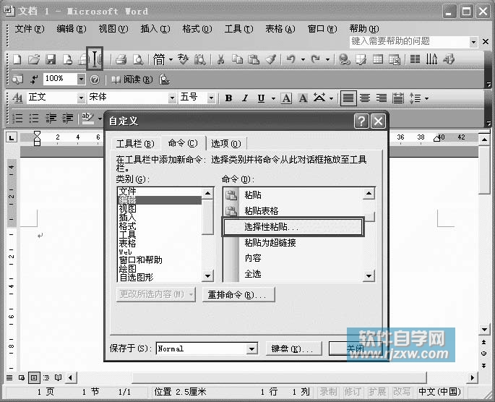Click the Highlight color pen button

point(87,119)
